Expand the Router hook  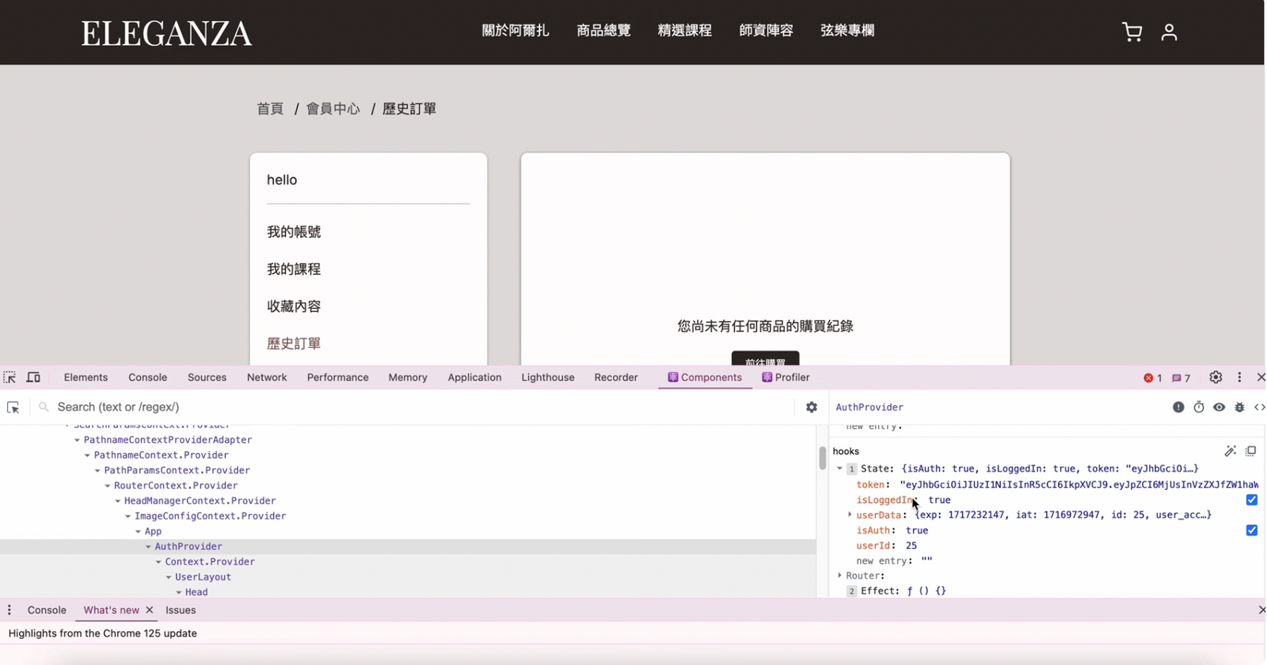click(x=839, y=576)
